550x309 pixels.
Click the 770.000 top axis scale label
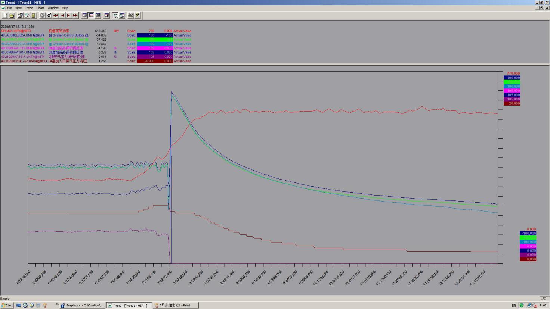click(x=513, y=74)
